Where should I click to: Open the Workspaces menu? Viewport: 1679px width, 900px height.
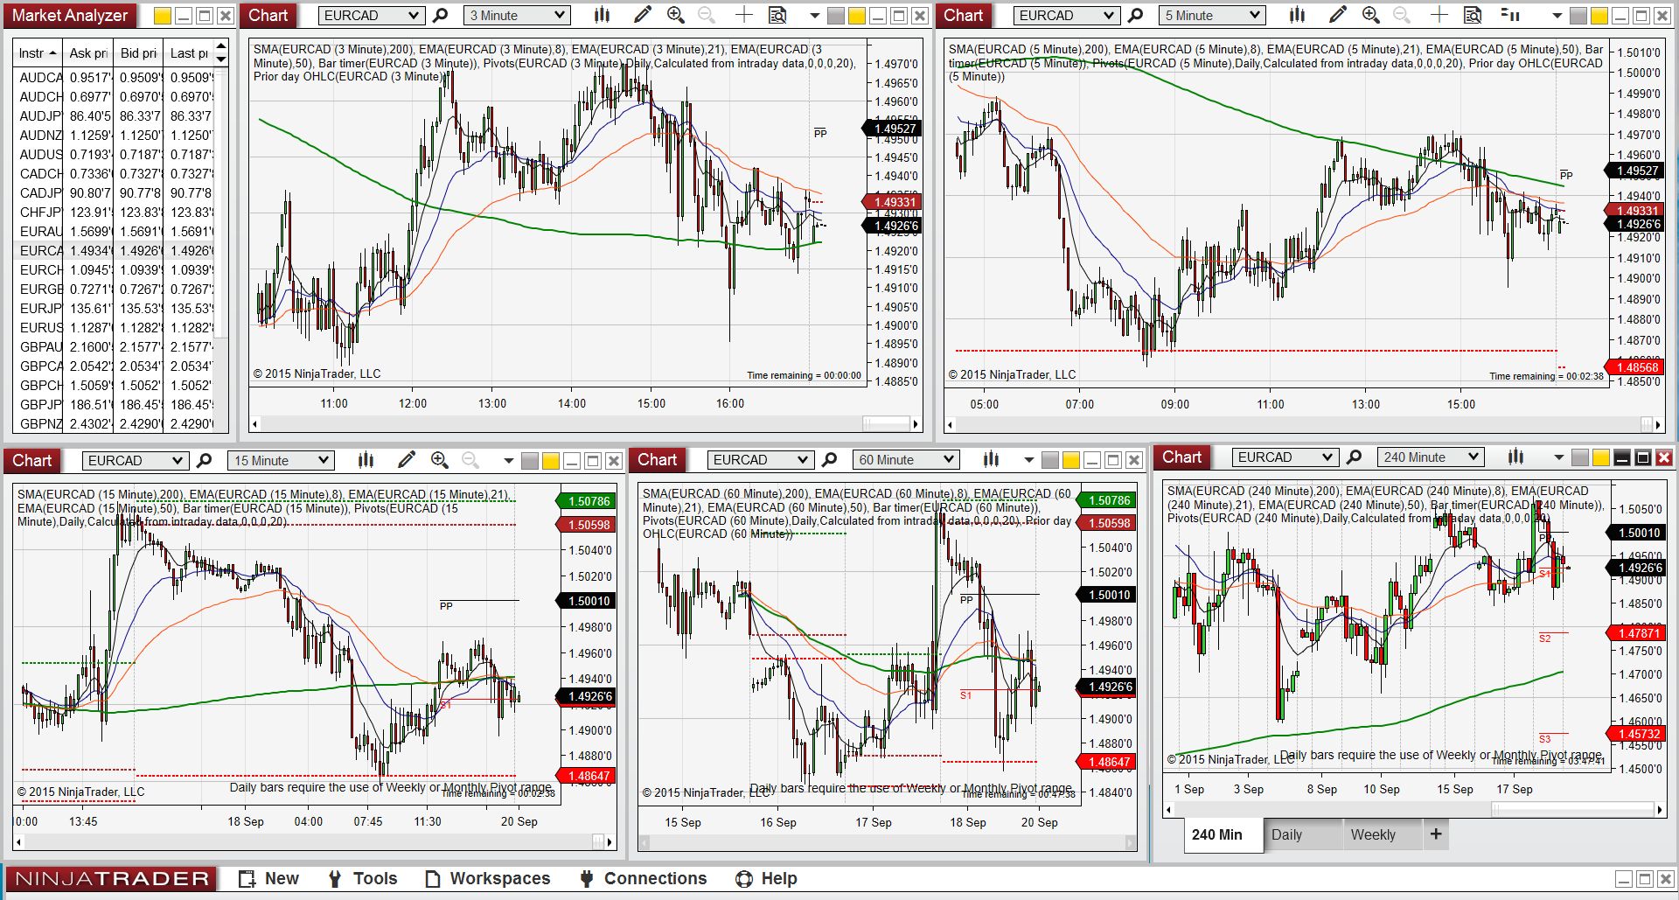click(488, 879)
